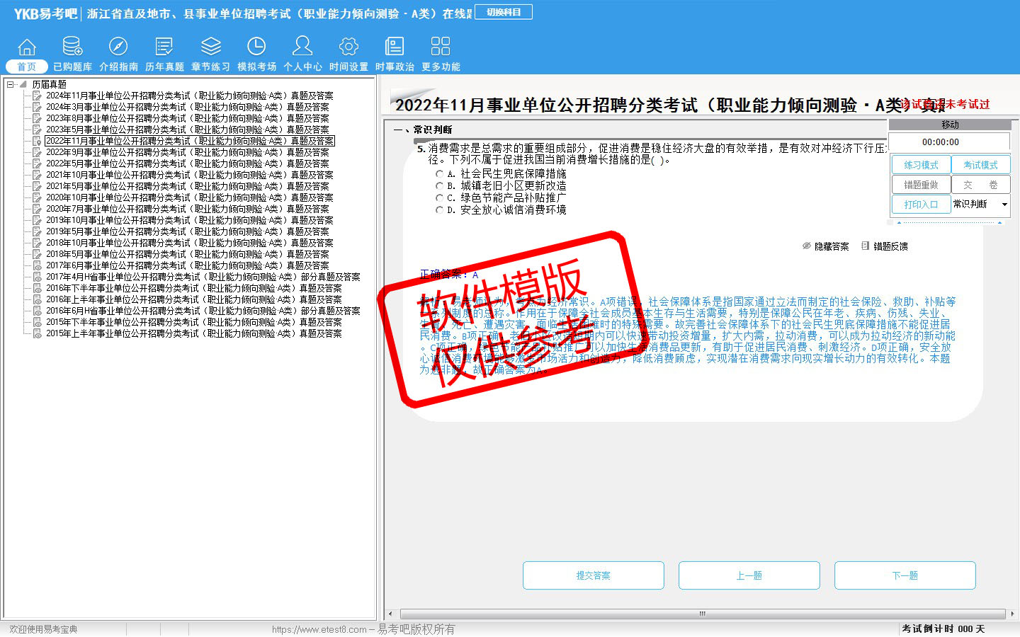Collapse the 历届真题 tree root node
The image size is (1020, 637).
point(11,84)
